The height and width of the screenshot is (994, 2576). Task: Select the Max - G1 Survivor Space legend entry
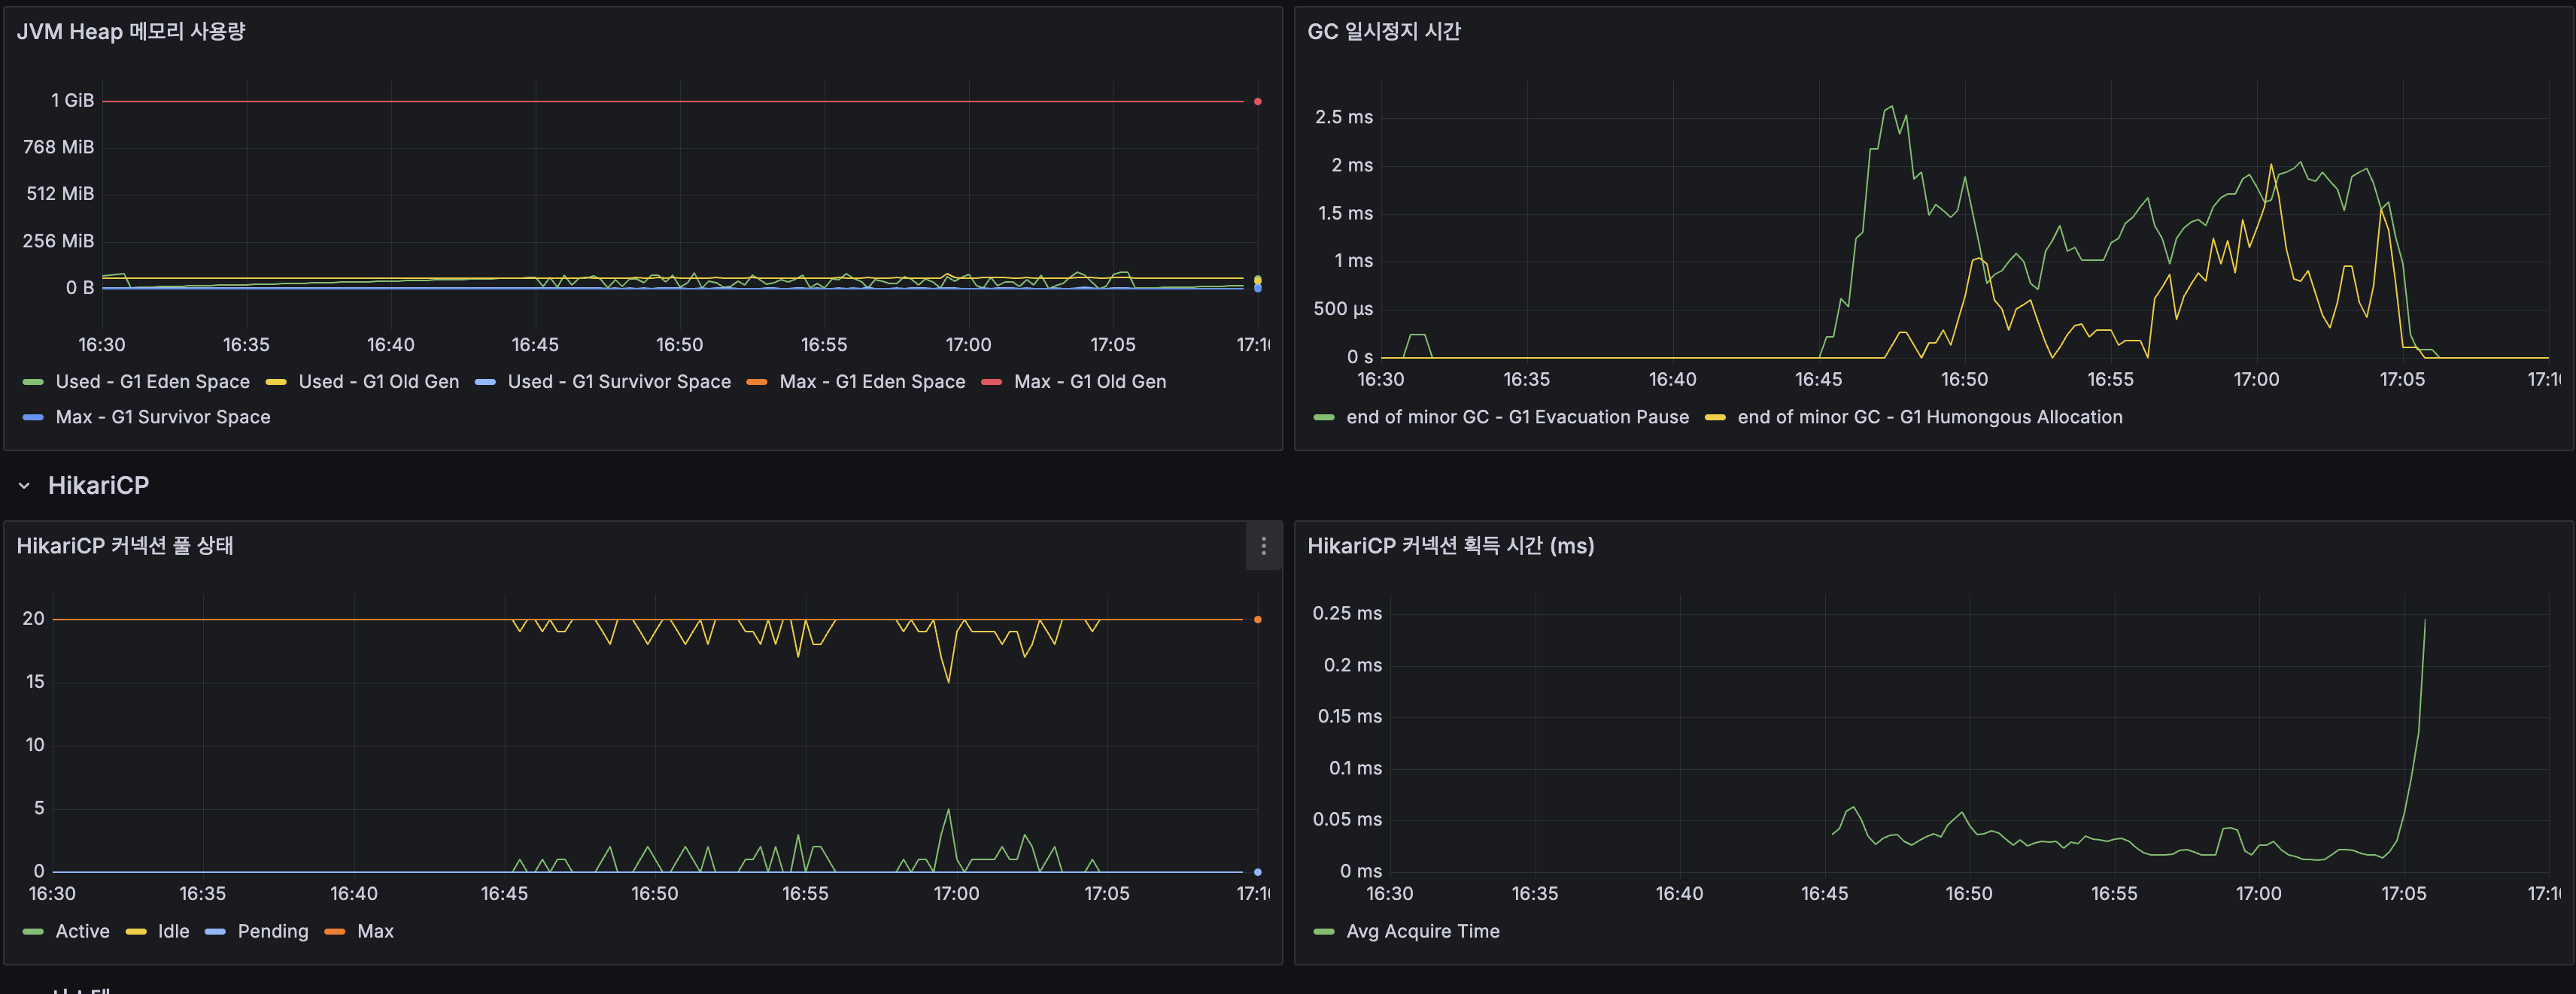163,417
